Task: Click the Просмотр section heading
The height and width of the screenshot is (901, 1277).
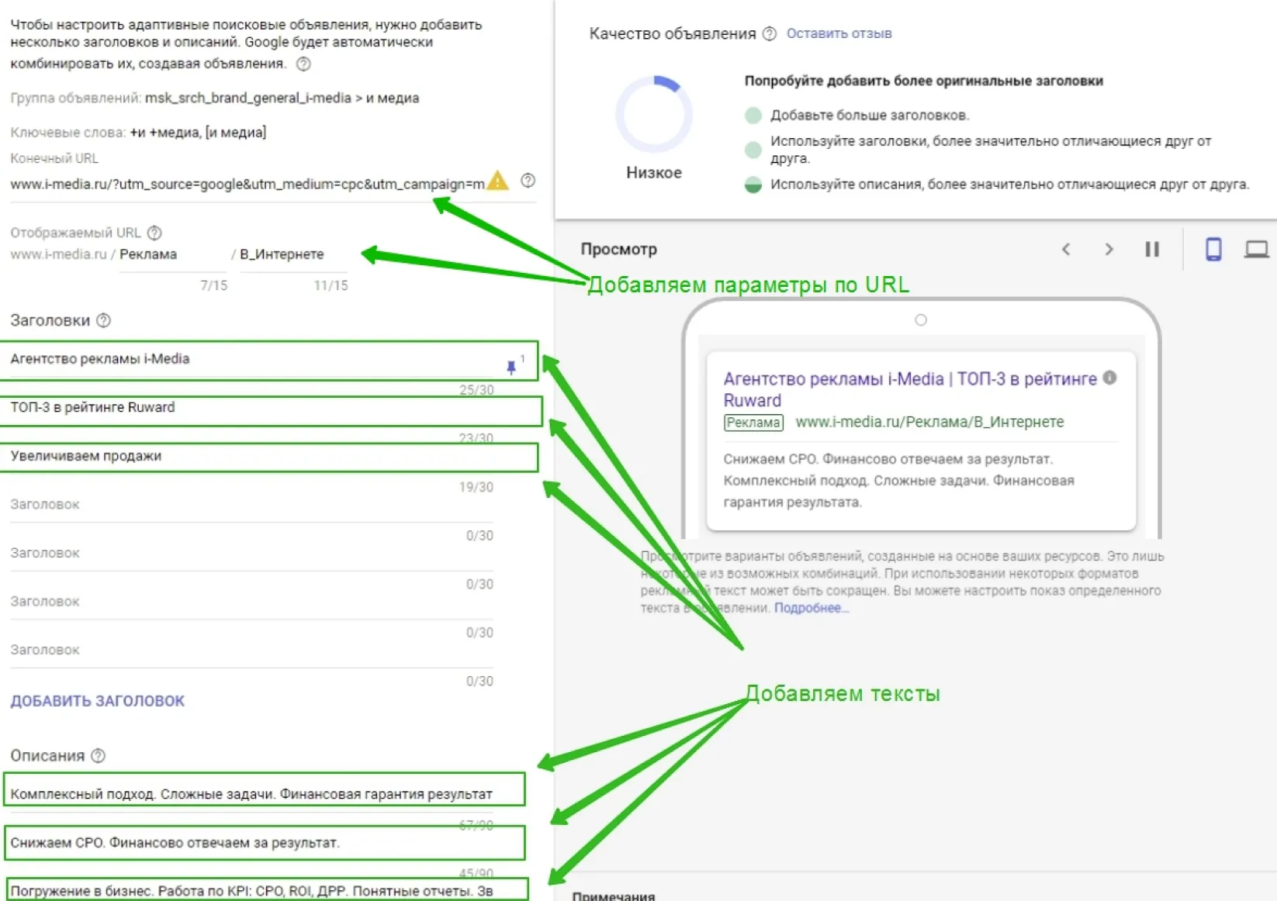Action: pos(618,249)
